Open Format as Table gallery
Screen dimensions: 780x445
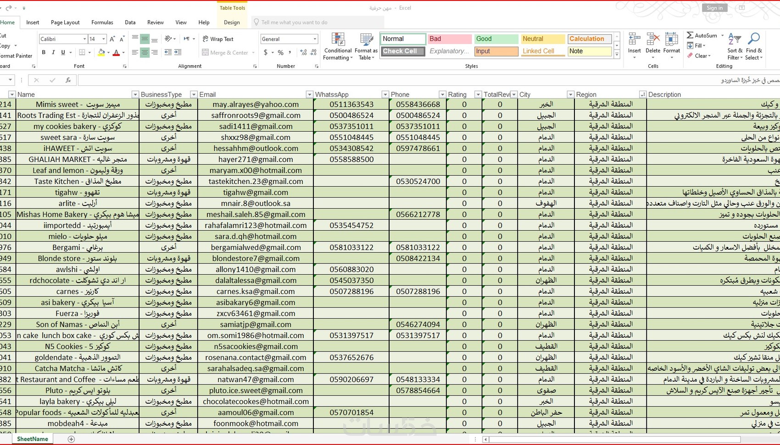(x=366, y=47)
